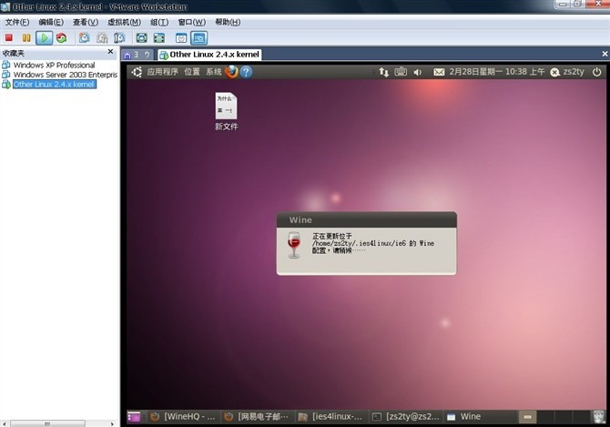Open the zs2ty user menu
Screen dimensions: 610x427
click(567, 72)
